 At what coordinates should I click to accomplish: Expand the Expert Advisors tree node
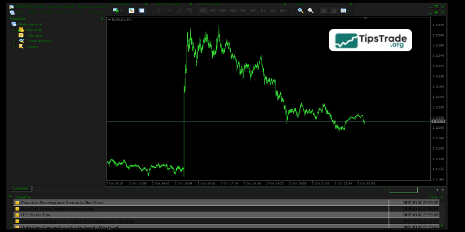[x=15, y=41]
